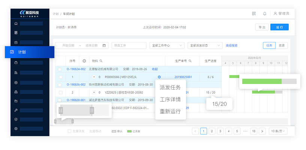Open the archive box icon in sidebar
The image size is (306, 150).
16,42
